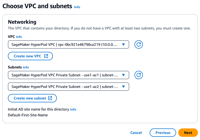Viewport: 200px width, 140px height.
Task: Click external link icon in Create new VPC
Action: [46, 56]
